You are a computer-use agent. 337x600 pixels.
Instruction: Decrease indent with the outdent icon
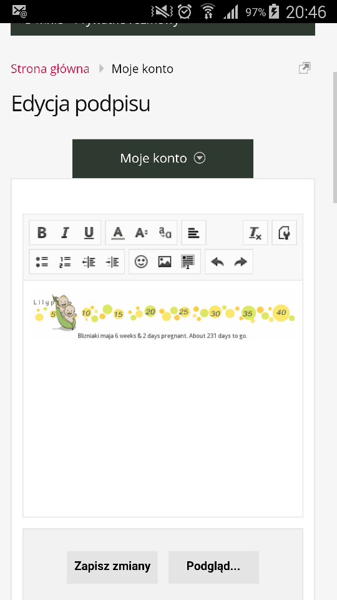(x=89, y=262)
